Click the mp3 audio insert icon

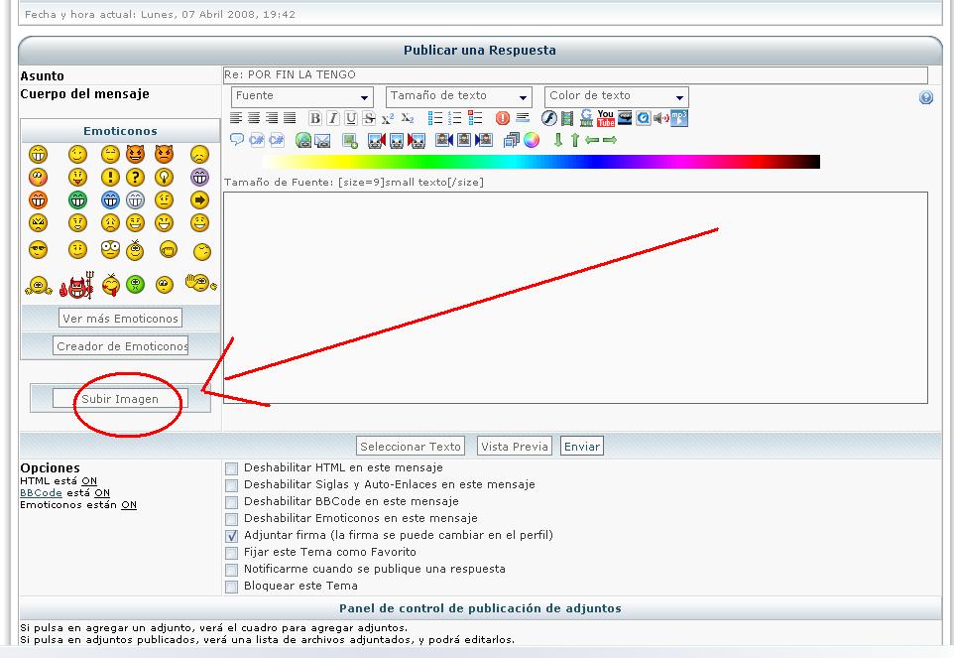click(x=679, y=118)
